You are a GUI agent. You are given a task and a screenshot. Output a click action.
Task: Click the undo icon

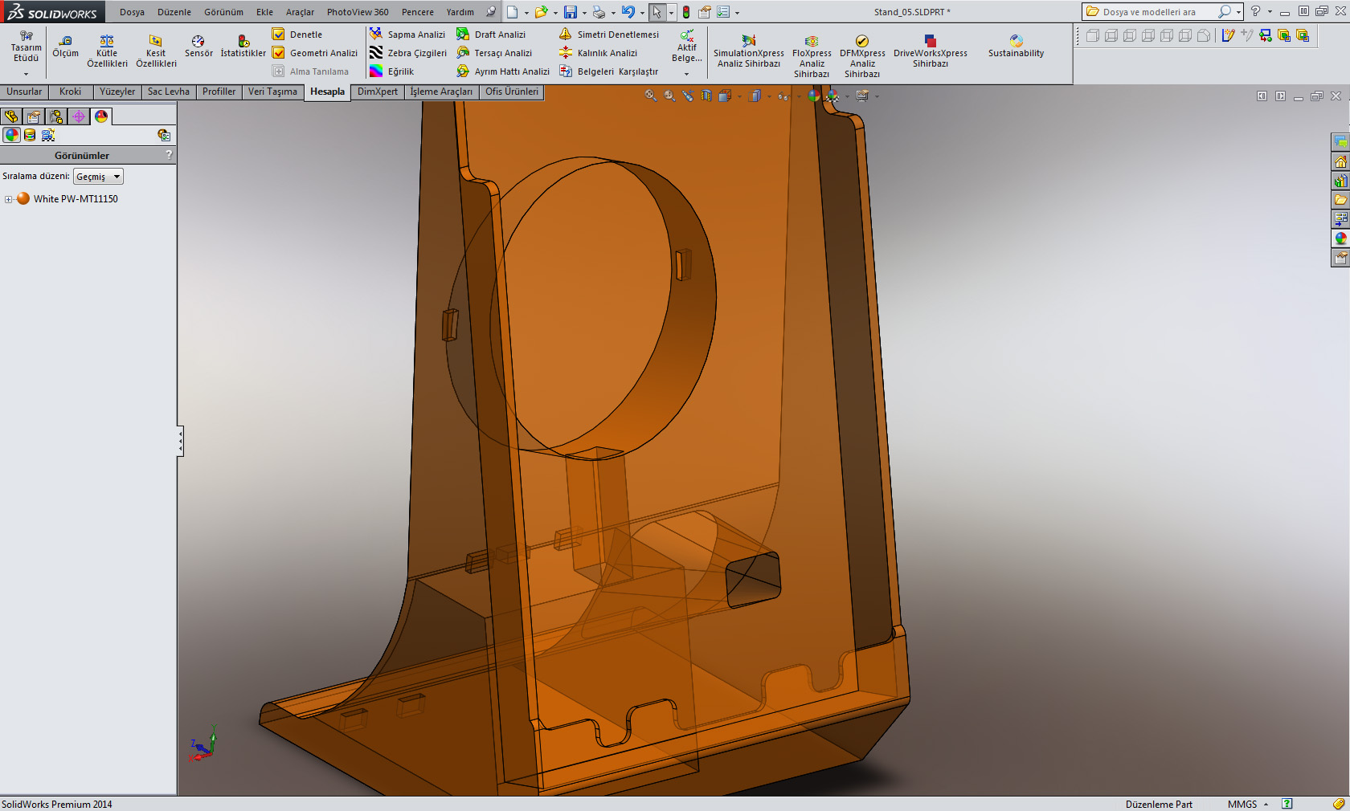tap(628, 12)
